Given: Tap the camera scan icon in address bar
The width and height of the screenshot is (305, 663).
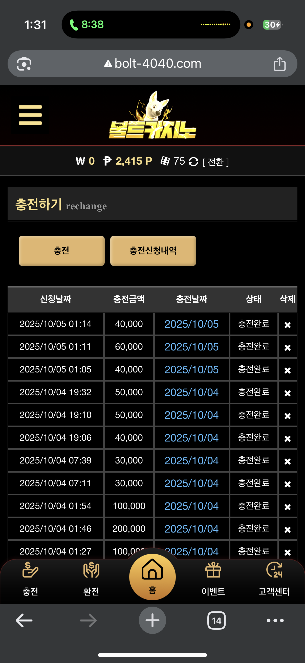Looking at the screenshot, I should (x=24, y=63).
